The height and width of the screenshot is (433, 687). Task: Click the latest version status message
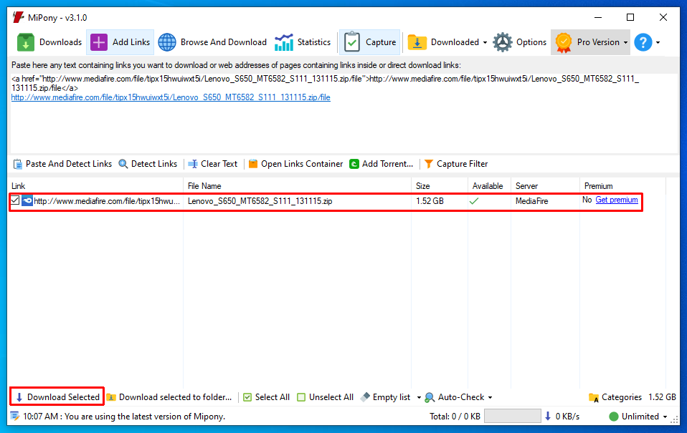(124, 417)
